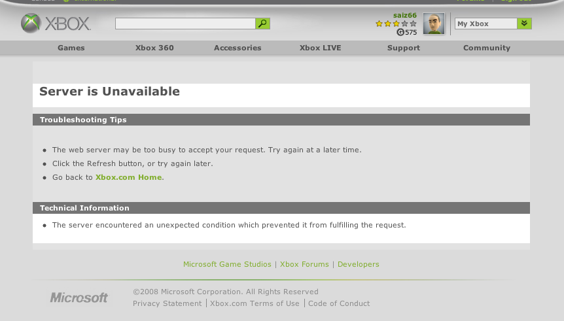Viewport: 564px width, 321px height.
Task: Open the Xbox 360 menu
Action: pyautogui.click(x=154, y=48)
